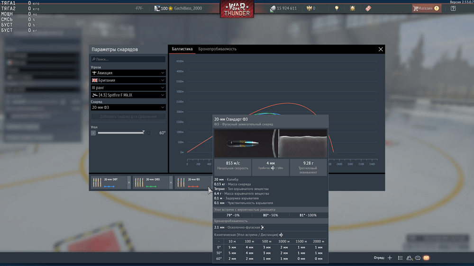Click the light bulb hints icon
The height and width of the screenshot is (266, 474).
point(337,9)
